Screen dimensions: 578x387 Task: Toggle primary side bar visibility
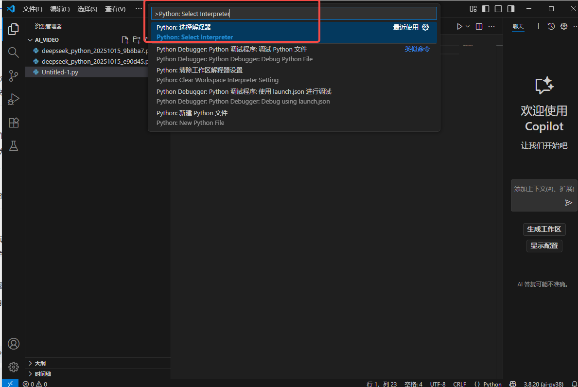point(486,9)
